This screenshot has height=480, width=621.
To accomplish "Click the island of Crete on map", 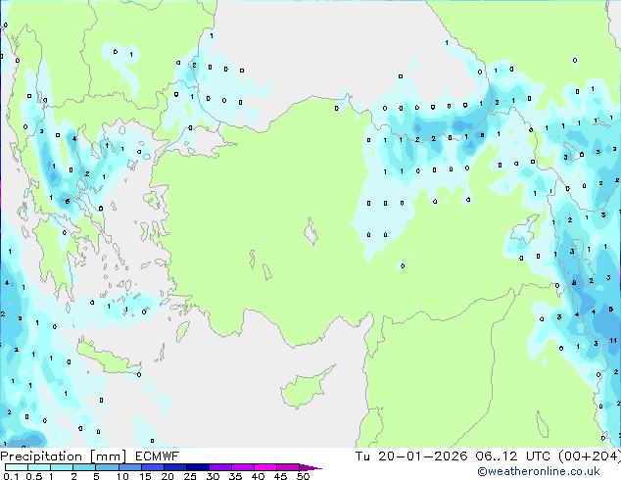I will coord(108,358).
